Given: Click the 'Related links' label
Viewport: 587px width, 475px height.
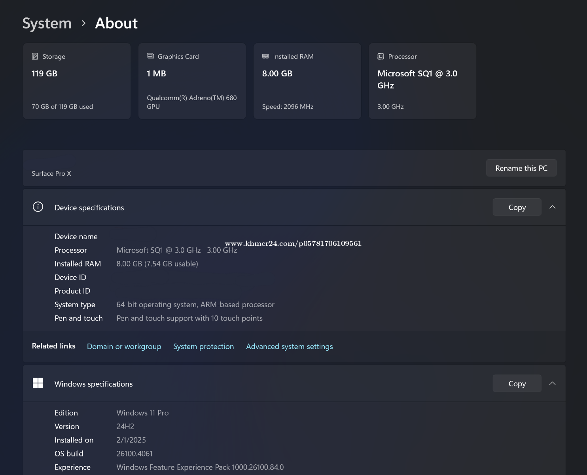Looking at the screenshot, I should click(x=53, y=346).
